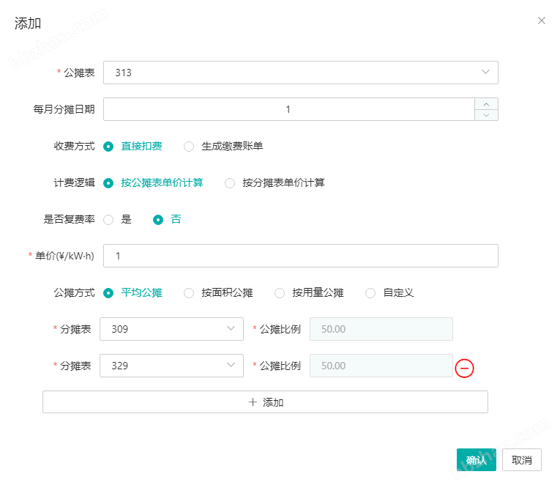Click the 单价(¥/kW·h) input field
This screenshot has height=488, width=560.
[301, 256]
